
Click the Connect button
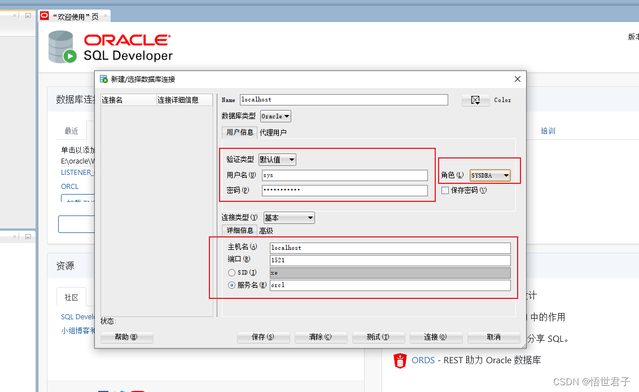(x=436, y=337)
